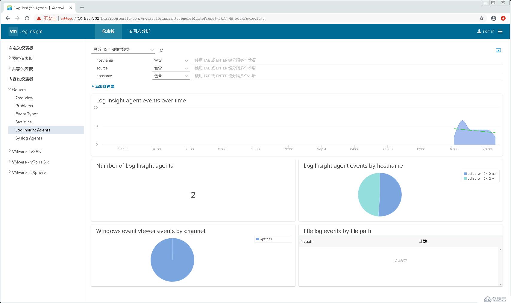Click 'Number of Log Insight agents' title

point(135,166)
